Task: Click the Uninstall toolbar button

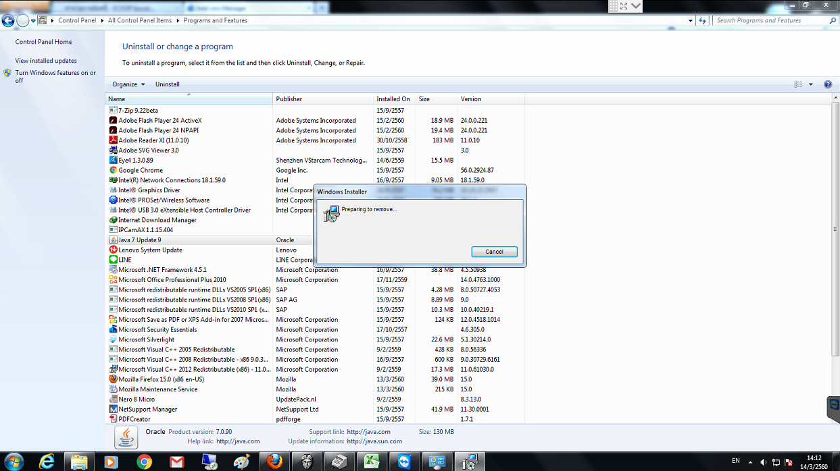Action: (168, 84)
